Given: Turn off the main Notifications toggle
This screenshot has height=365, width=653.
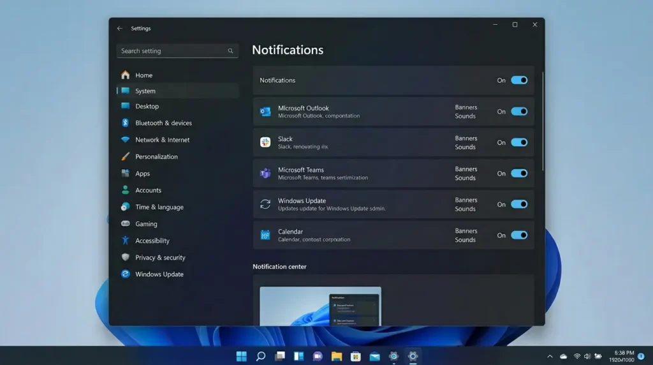Looking at the screenshot, I should [519, 80].
